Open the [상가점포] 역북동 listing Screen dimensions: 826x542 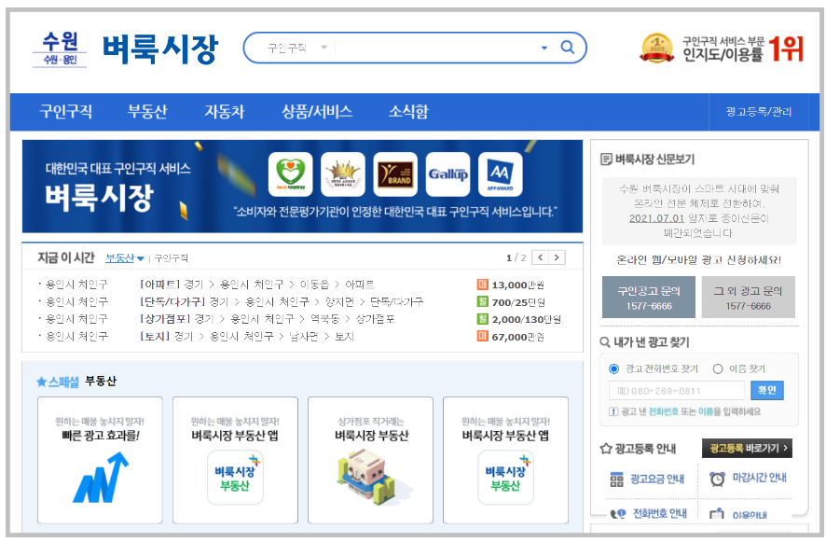[268, 319]
